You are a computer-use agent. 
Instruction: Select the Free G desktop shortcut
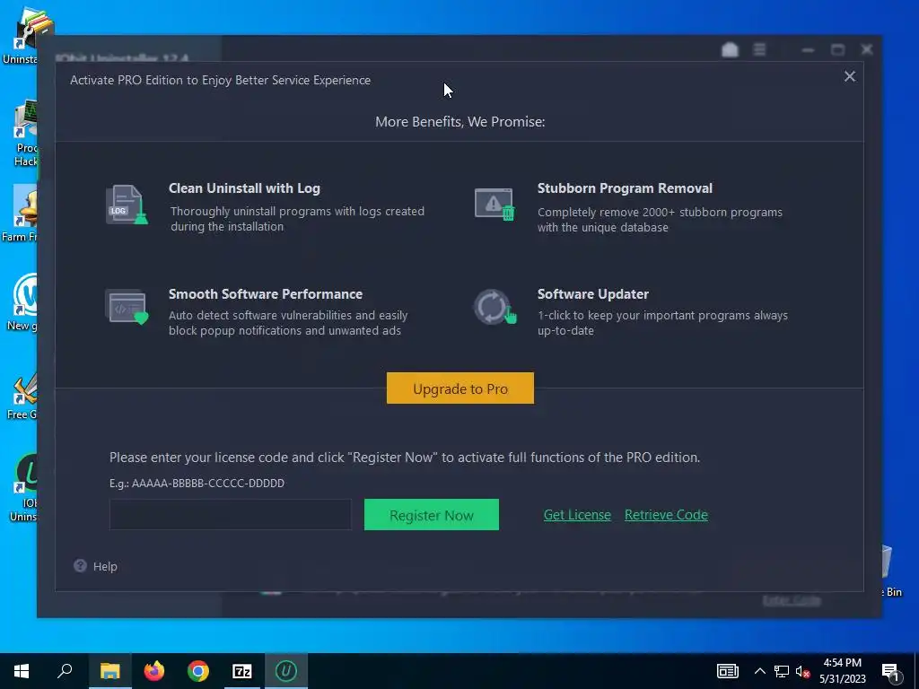point(22,397)
